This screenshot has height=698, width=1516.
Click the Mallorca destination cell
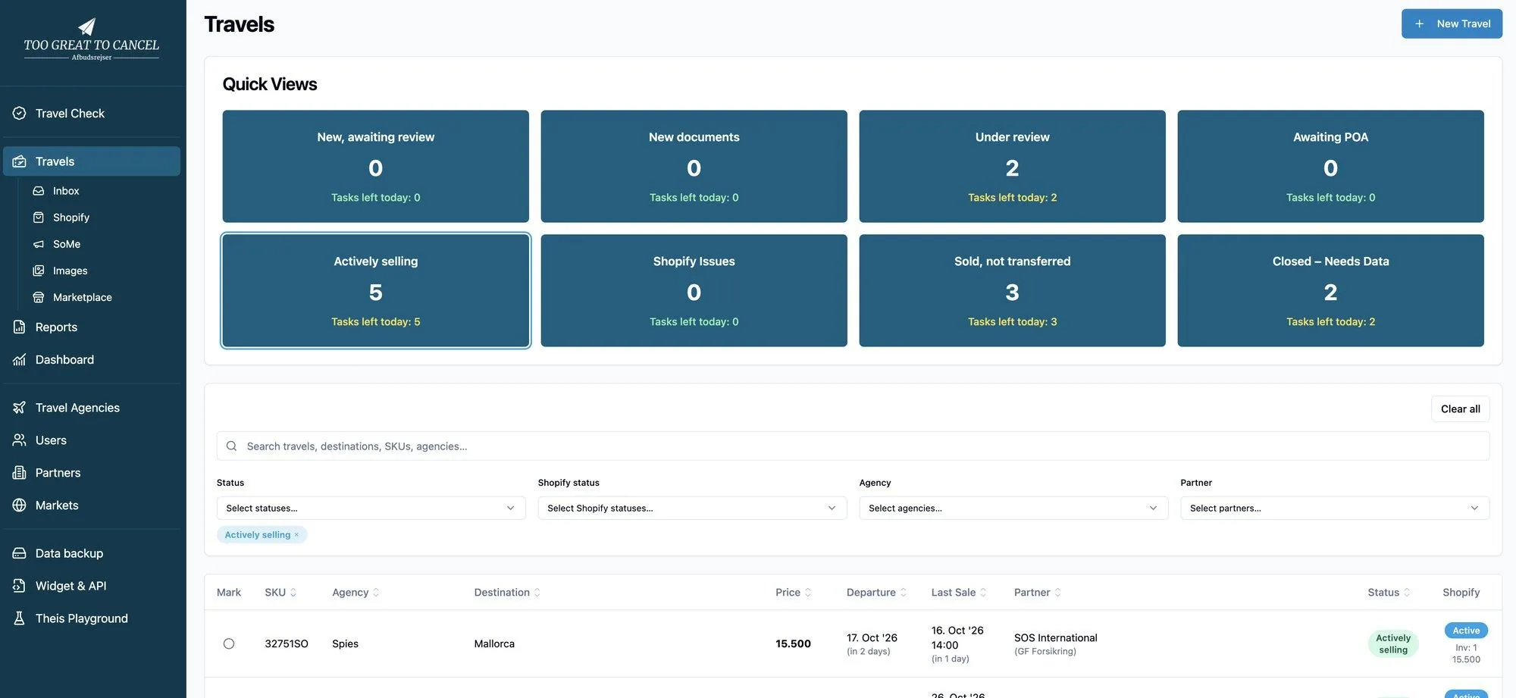coord(494,643)
